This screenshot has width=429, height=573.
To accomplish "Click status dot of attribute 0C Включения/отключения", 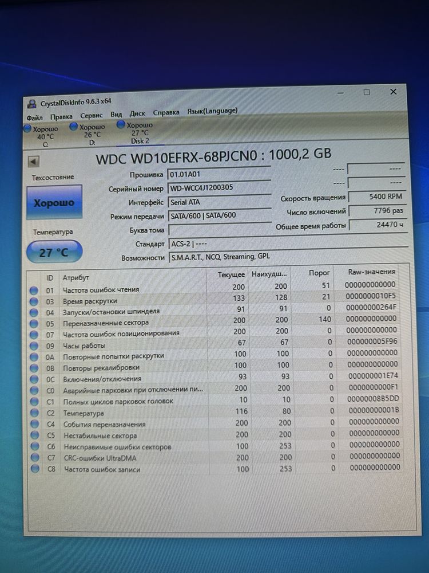I will point(34,379).
